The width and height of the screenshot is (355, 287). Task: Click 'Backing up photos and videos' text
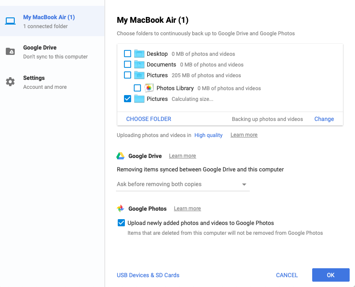point(267,119)
